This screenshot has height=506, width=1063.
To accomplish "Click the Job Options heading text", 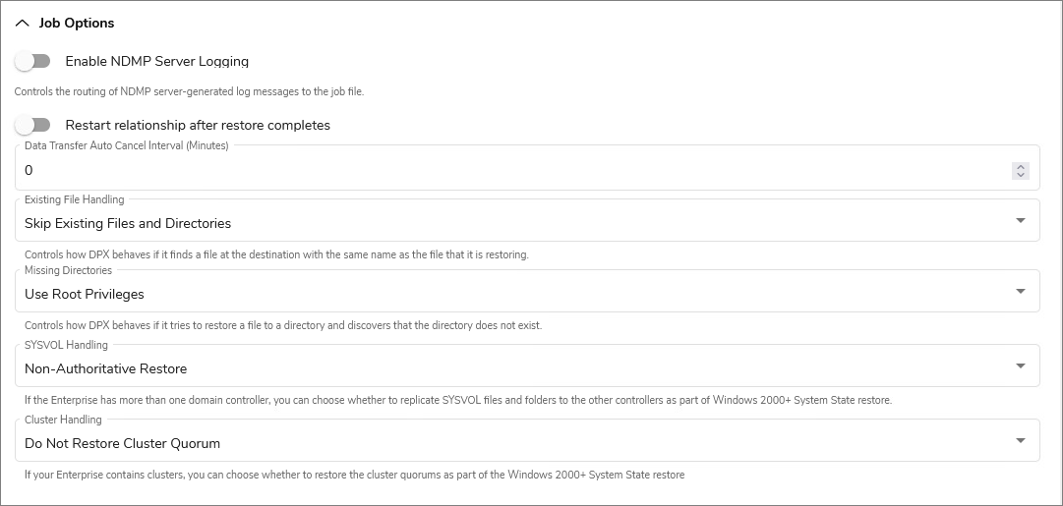I will (x=77, y=24).
